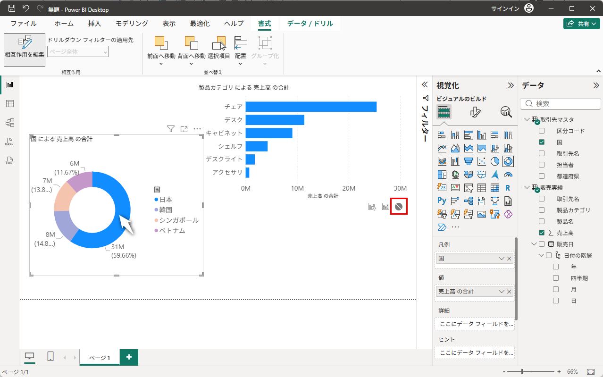Switch to Model view in left sidebar

[x=9, y=123]
